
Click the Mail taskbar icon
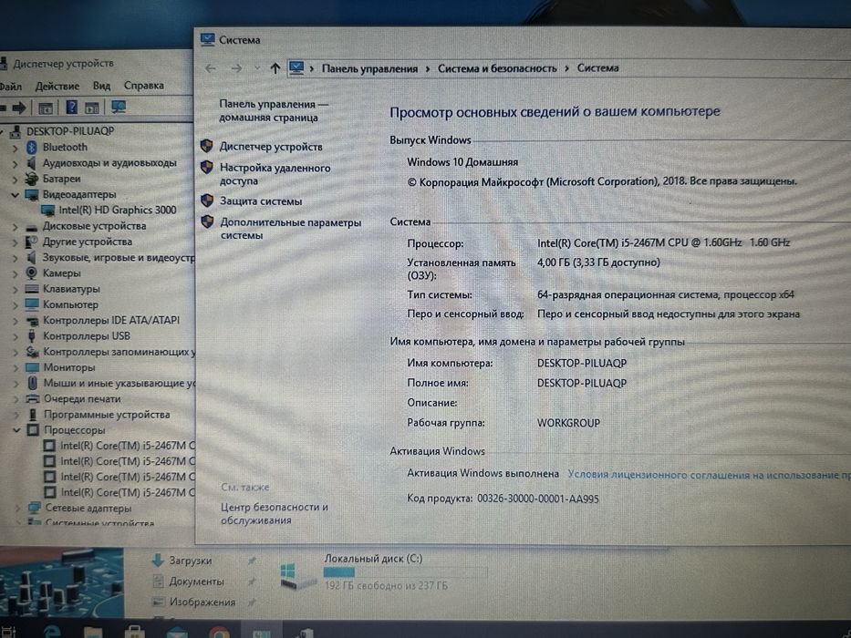[x=177, y=633]
